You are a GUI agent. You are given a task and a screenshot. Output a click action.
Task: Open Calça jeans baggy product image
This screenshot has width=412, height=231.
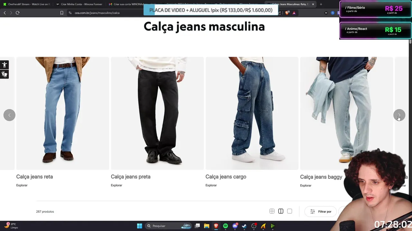click(x=347, y=113)
